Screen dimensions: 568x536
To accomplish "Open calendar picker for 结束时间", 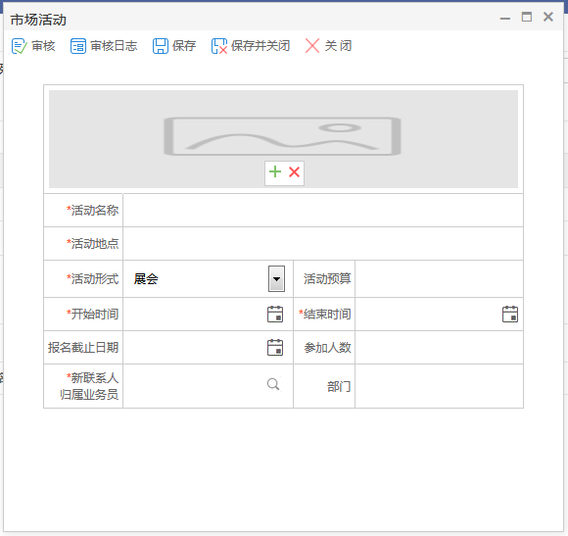I will tap(509, 315).
